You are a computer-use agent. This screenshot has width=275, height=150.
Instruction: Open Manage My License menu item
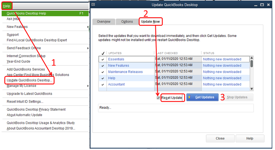point(21,86)
